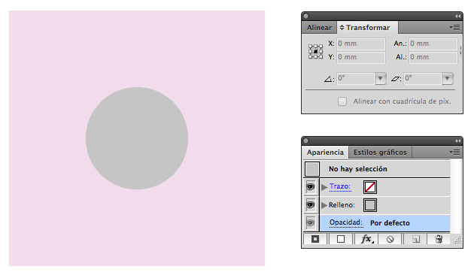Open the rotate angle dropdown
The image size is (474, 275).
tap(380, 78)
